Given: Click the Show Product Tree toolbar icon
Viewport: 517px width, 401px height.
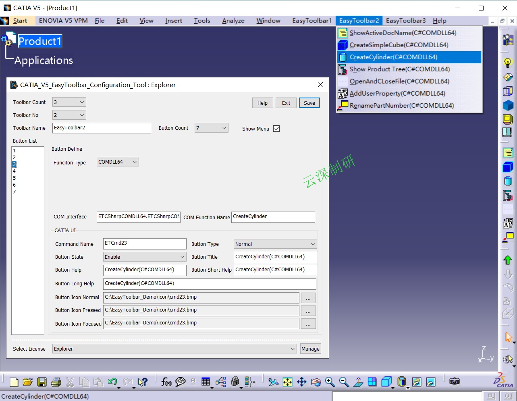Looking at the screenshot, I should (x=508, y=195).
